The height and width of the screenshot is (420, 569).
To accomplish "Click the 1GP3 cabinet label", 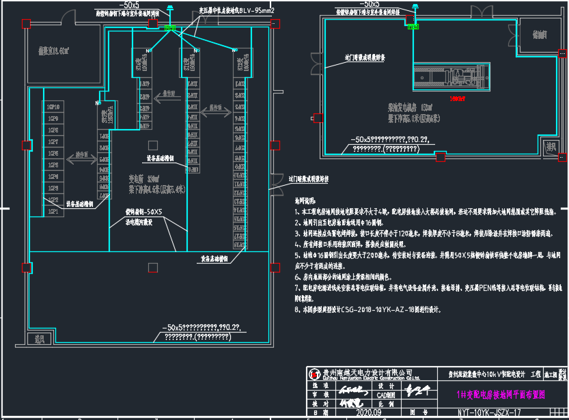I will [x=53, y=188].
